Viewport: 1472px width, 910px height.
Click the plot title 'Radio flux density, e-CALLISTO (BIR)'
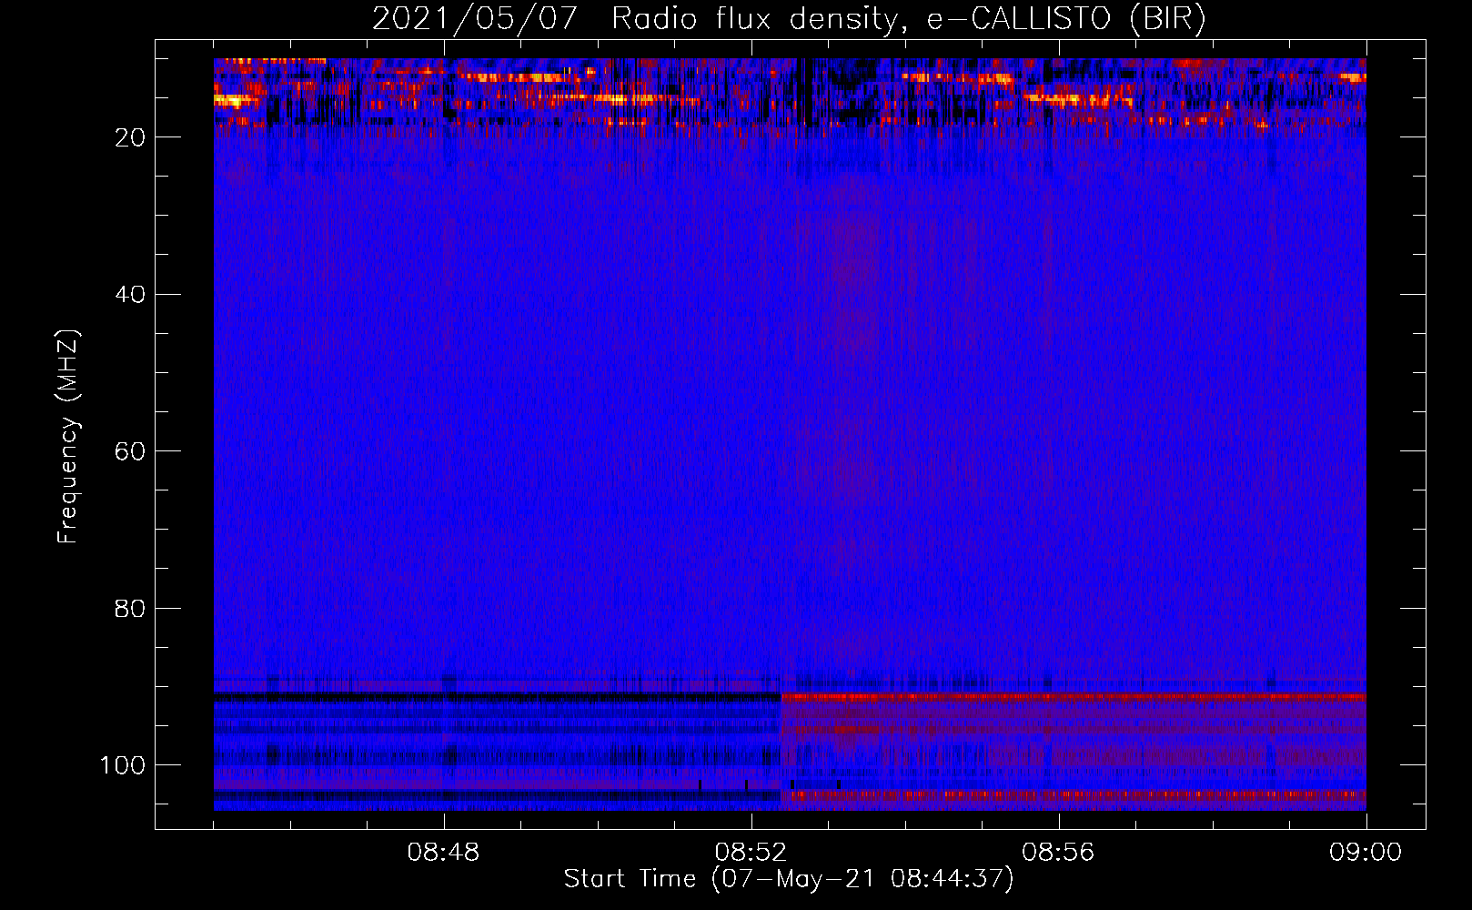click(x=908, y=19)
